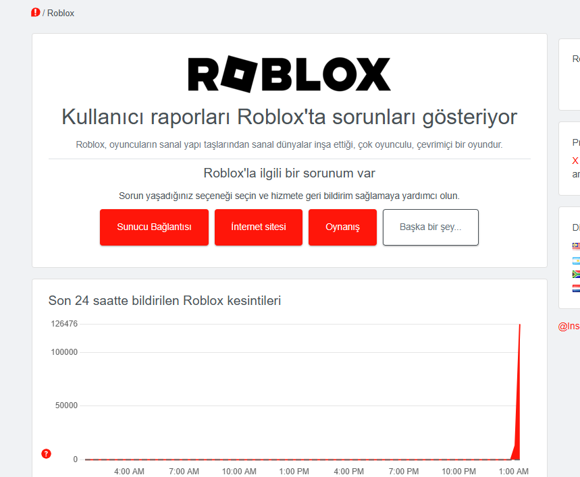
Task: Click the 10:00 PM axis label
Action: coord(458,472)
